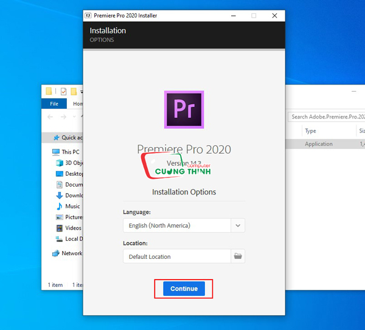The height and width of the screenshot is (330, 365).
Task: Click the Music note icon
Action: point(60,206)
